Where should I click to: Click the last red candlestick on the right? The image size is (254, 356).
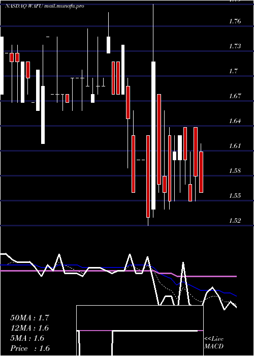click(201, 172)
